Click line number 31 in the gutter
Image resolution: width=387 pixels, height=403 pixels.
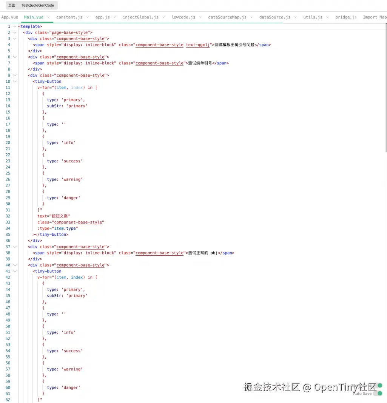click(x=8, y=210)
